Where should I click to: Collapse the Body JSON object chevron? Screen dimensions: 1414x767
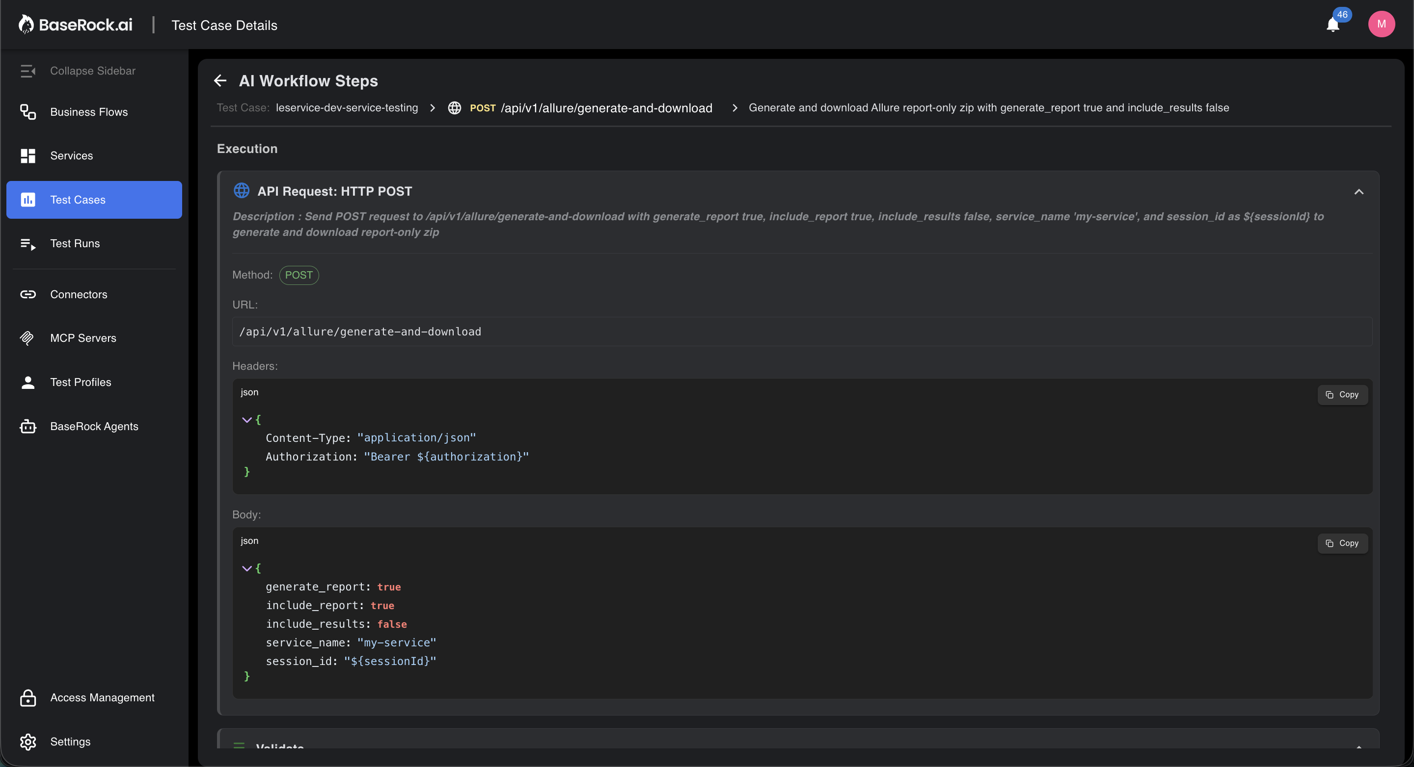(x=246, y=568)
